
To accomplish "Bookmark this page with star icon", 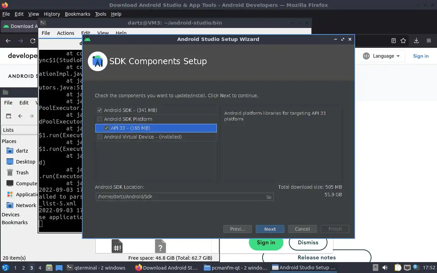I will (403, 41).
